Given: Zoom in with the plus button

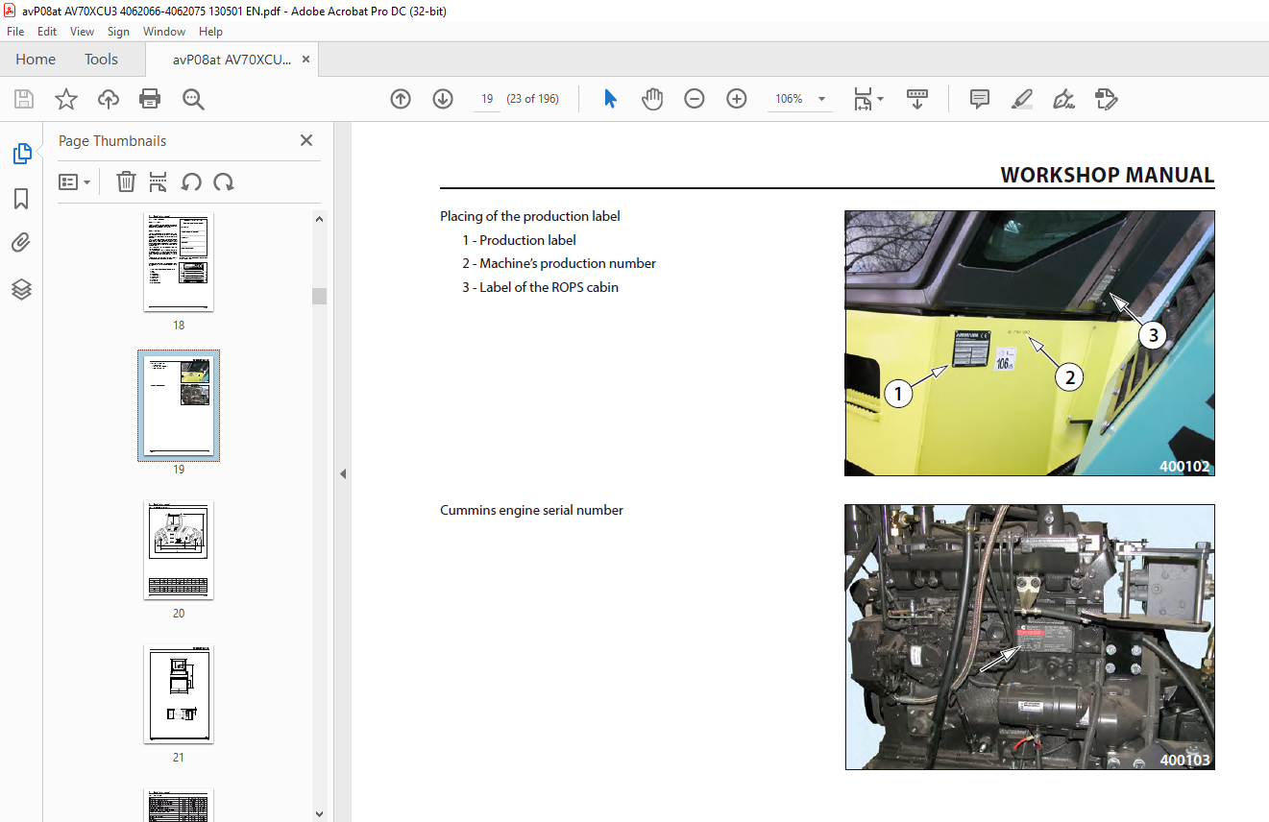Looking at the screenshot, I should (x=737, y=99).
